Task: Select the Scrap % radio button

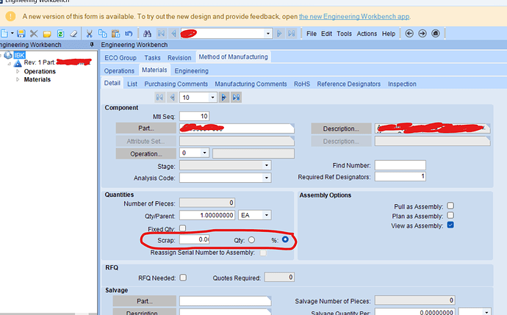Action: point(285,239)
